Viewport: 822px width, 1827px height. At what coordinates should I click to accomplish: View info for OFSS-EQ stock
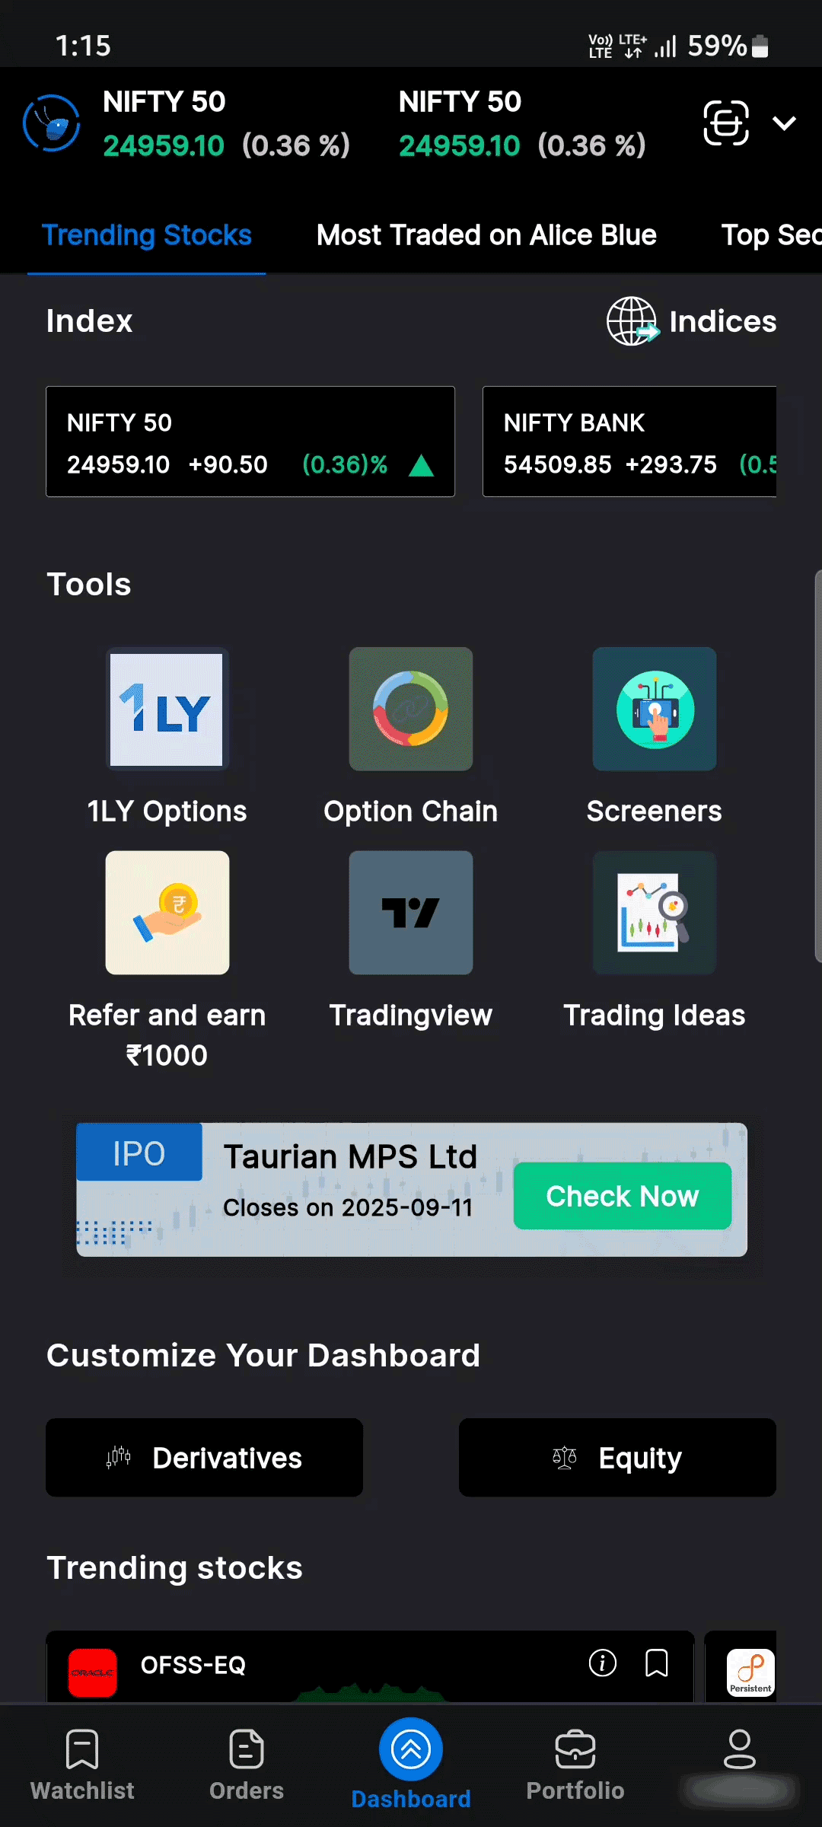(603, 1663)
